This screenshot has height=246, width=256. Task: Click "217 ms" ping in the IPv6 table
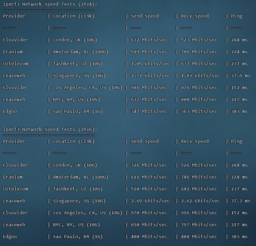pos(239,225)
